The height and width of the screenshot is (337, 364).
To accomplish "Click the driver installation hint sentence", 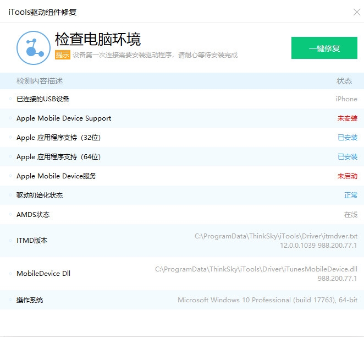I will 155,55.
